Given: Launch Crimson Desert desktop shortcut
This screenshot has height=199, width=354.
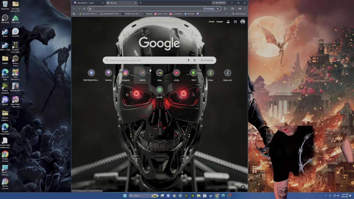Looking at the screenshot, I should [15, 61].
